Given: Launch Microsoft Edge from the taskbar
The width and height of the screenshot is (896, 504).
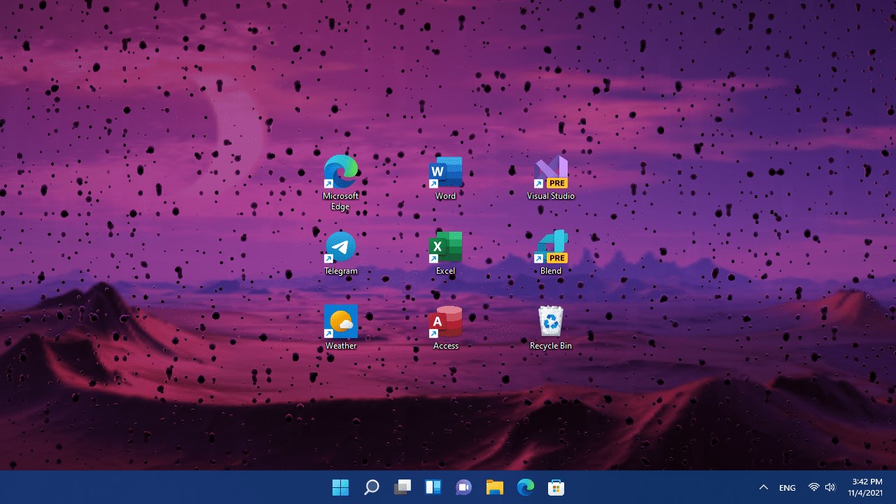Looking at the screenshot, I should pyautogui.click(x=526, y=487).
